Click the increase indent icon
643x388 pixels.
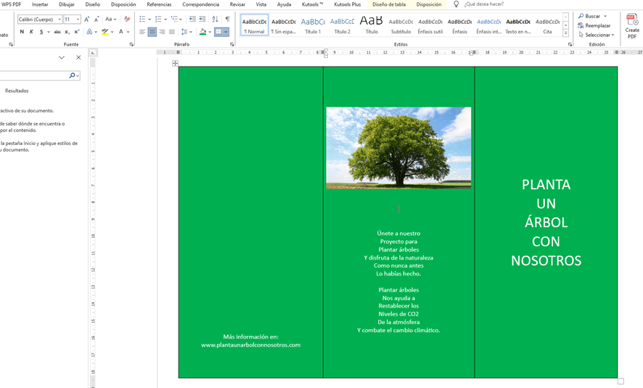[202, 19]
